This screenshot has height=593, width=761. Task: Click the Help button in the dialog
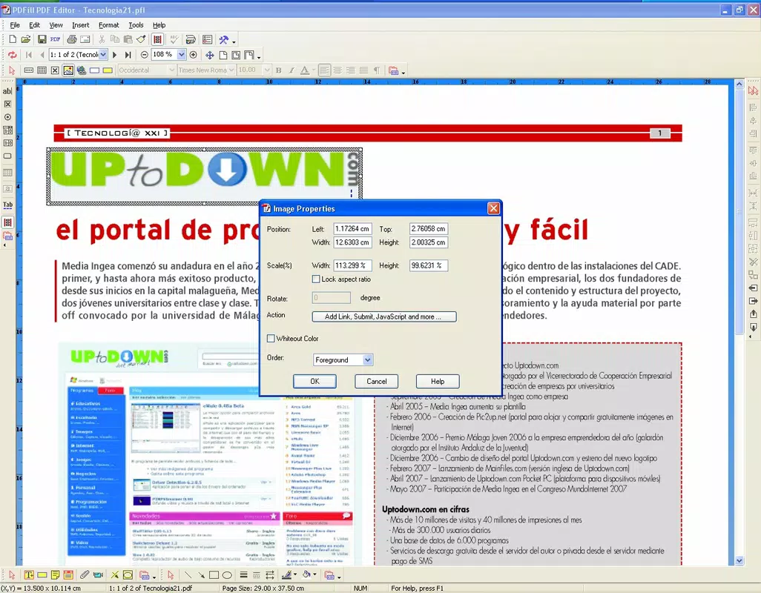[438, 381]
